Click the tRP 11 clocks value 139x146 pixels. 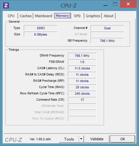coord(82,81)
